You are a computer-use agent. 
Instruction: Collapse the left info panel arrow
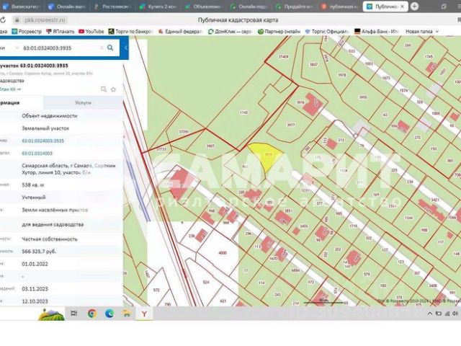126,48
